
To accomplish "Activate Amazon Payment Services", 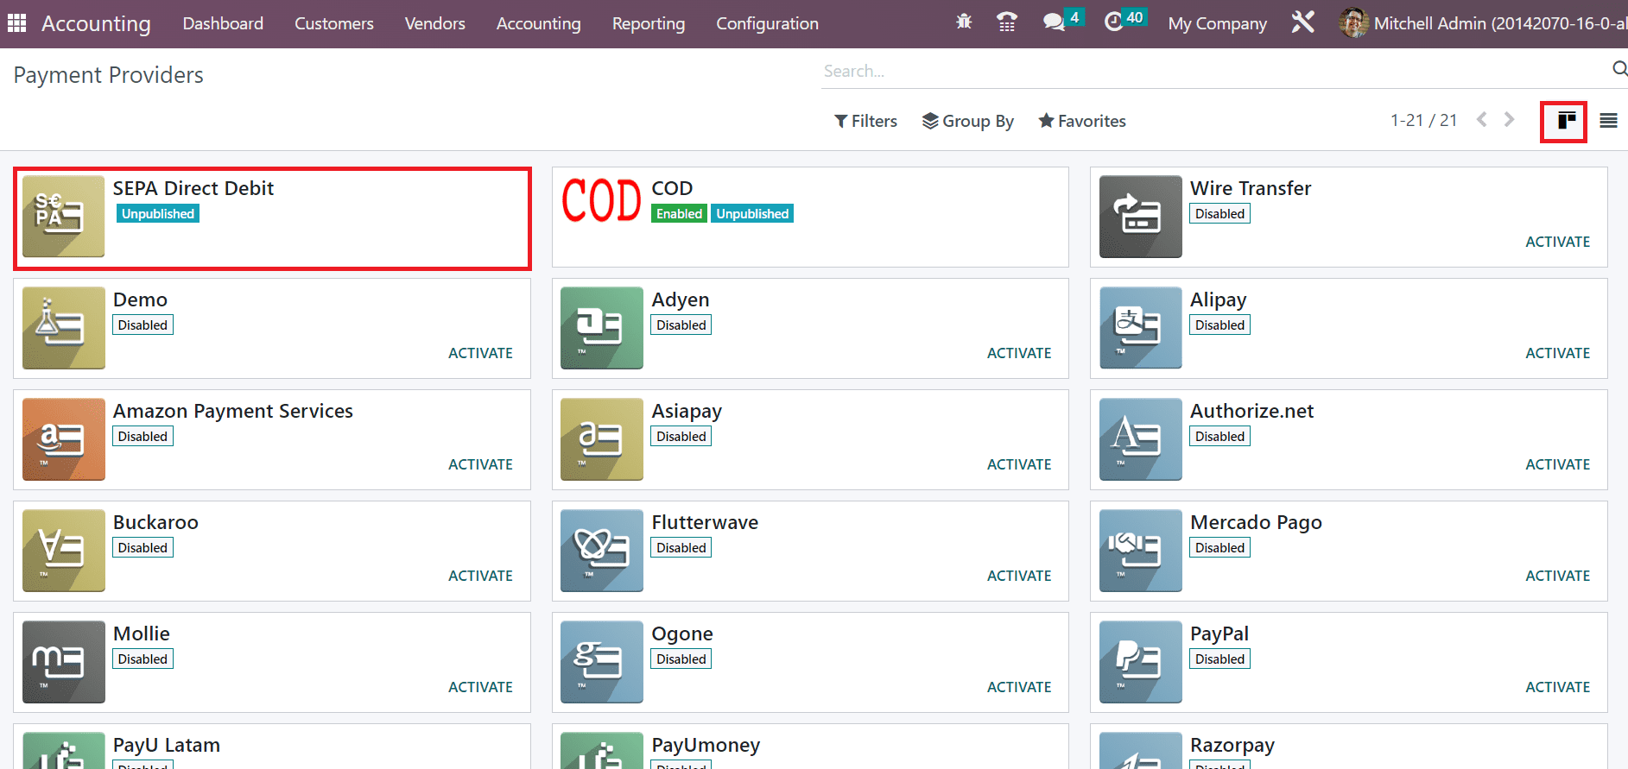I will 480,464.
